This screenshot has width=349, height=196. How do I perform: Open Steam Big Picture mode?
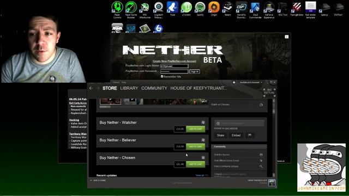(269, 93)
